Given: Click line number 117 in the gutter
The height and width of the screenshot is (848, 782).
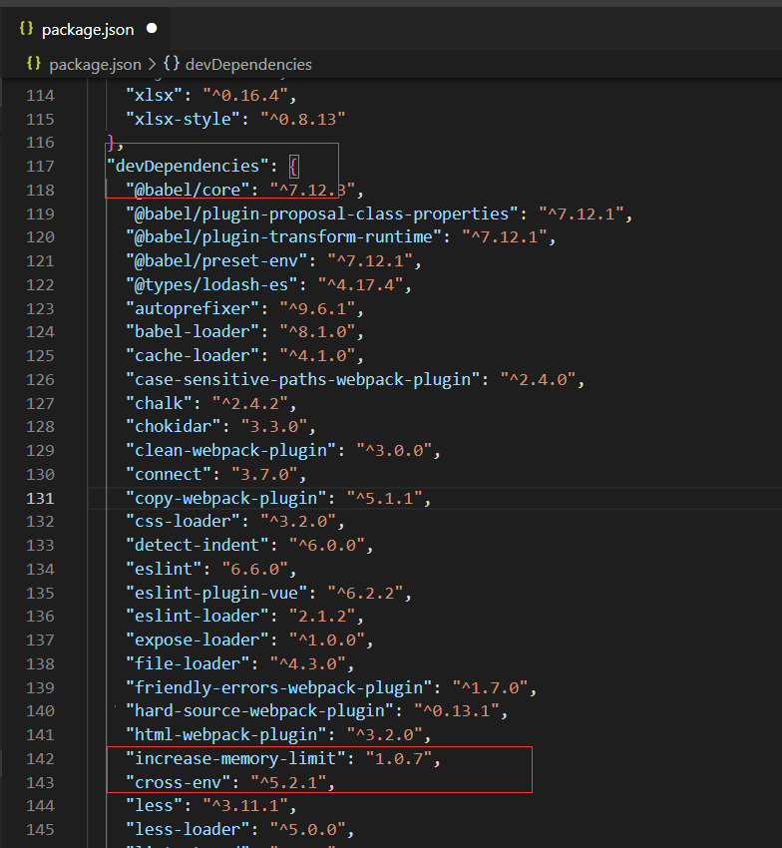Looking at the screenshot, I should (x=40, y=166).
